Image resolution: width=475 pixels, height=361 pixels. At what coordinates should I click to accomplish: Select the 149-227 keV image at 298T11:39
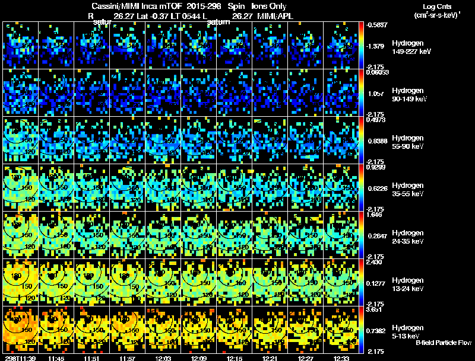(21, 45)
